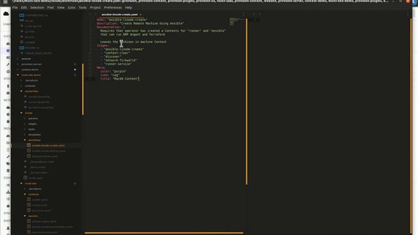Open LICENSE file in the sidebar
Screen dimensions: 418x235
pos(29,42)
